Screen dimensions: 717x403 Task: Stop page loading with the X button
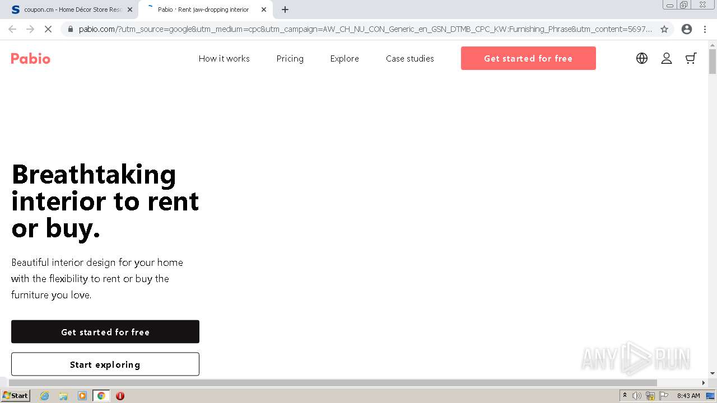(48, 29)
